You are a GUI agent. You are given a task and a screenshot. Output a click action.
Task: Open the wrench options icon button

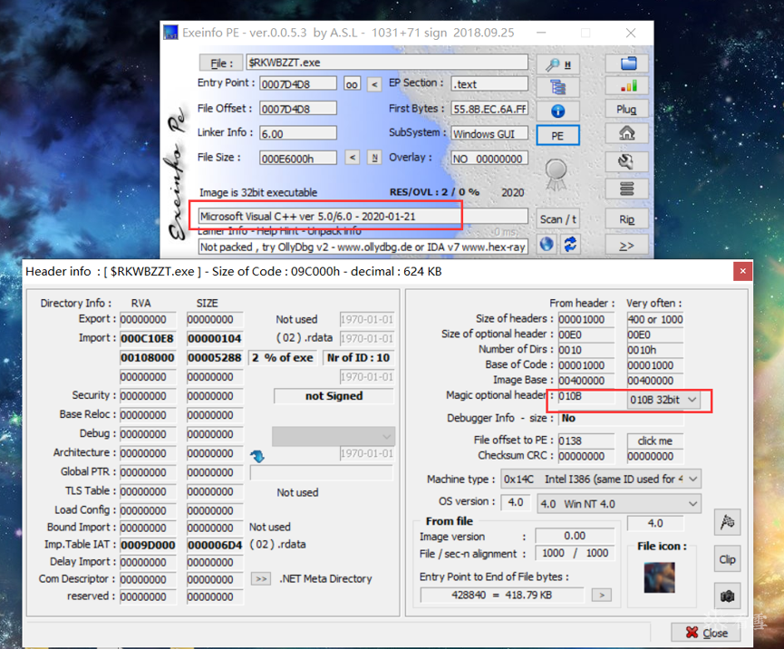[626, 161]
